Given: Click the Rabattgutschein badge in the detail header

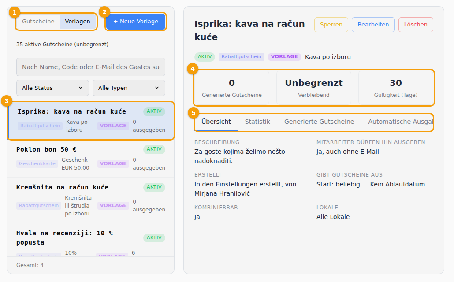Looking at the screenshot, I should 241,57.
